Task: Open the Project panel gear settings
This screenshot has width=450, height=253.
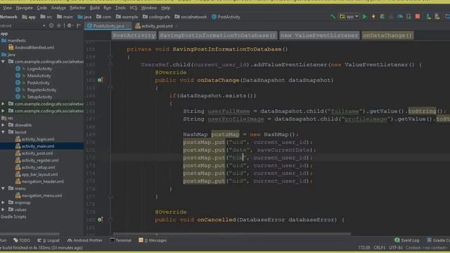Action: [69, 25]
